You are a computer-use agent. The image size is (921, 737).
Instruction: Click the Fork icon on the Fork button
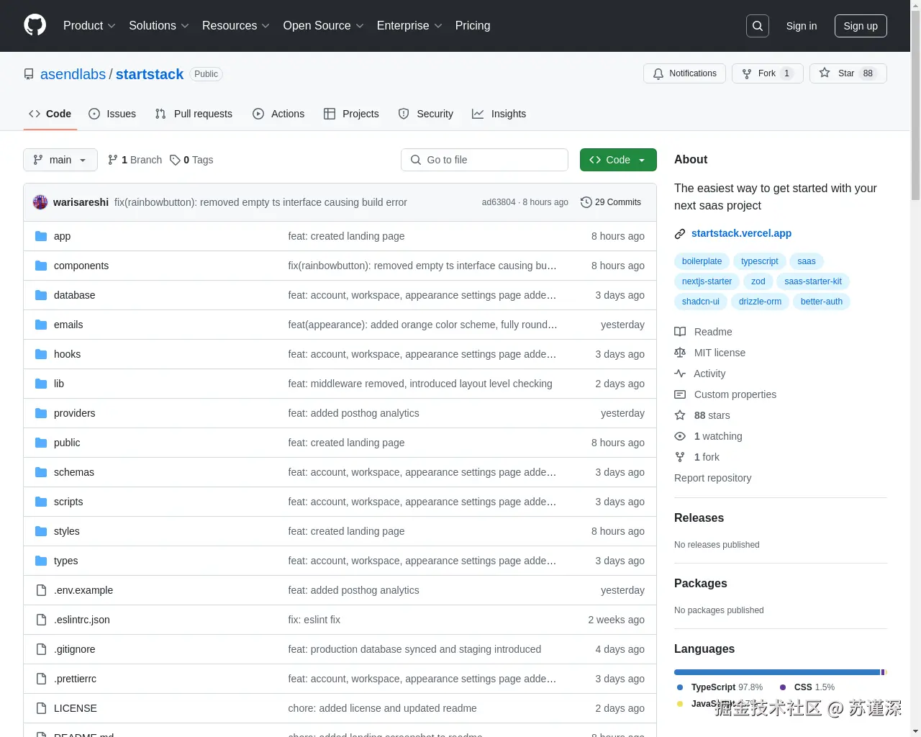pos(747,73)
